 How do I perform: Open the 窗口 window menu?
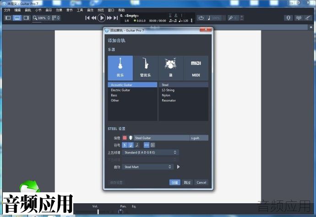click(111, 10)
